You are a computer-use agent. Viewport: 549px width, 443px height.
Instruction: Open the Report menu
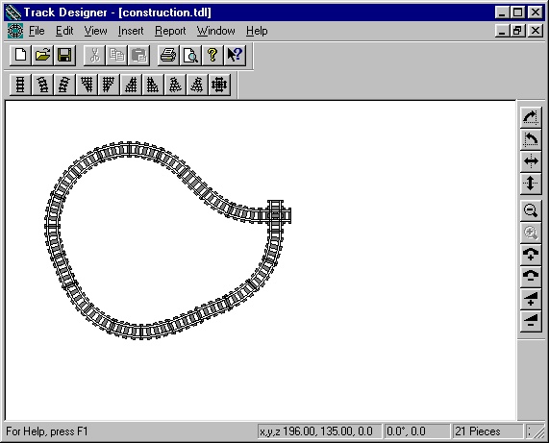(x=170, y=31)
